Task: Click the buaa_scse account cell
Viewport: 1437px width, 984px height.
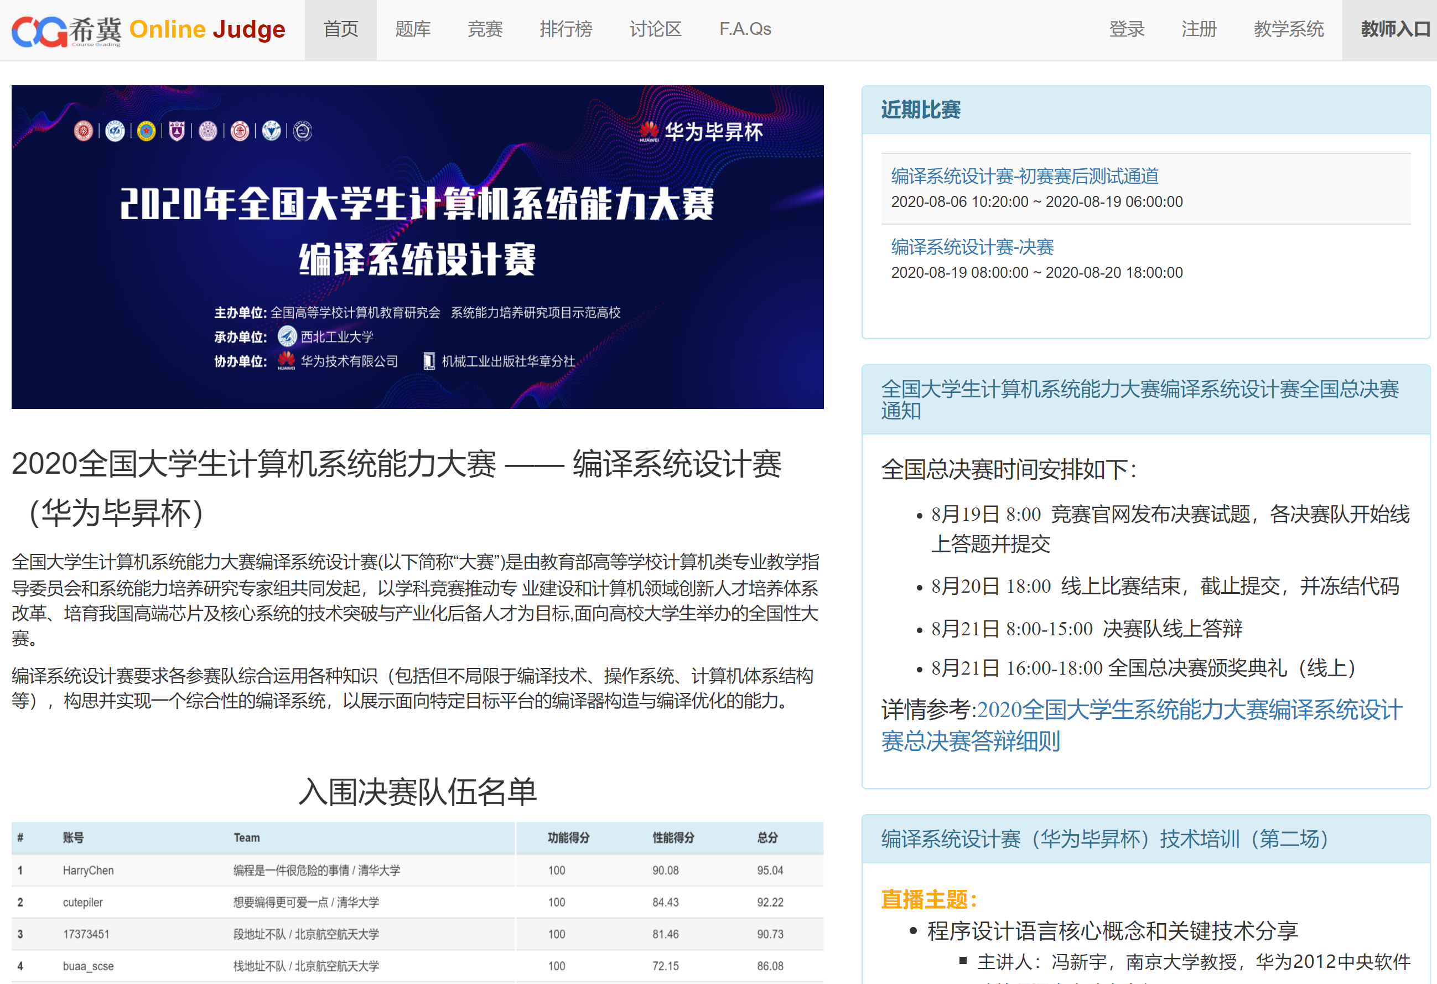Action: 89,966
